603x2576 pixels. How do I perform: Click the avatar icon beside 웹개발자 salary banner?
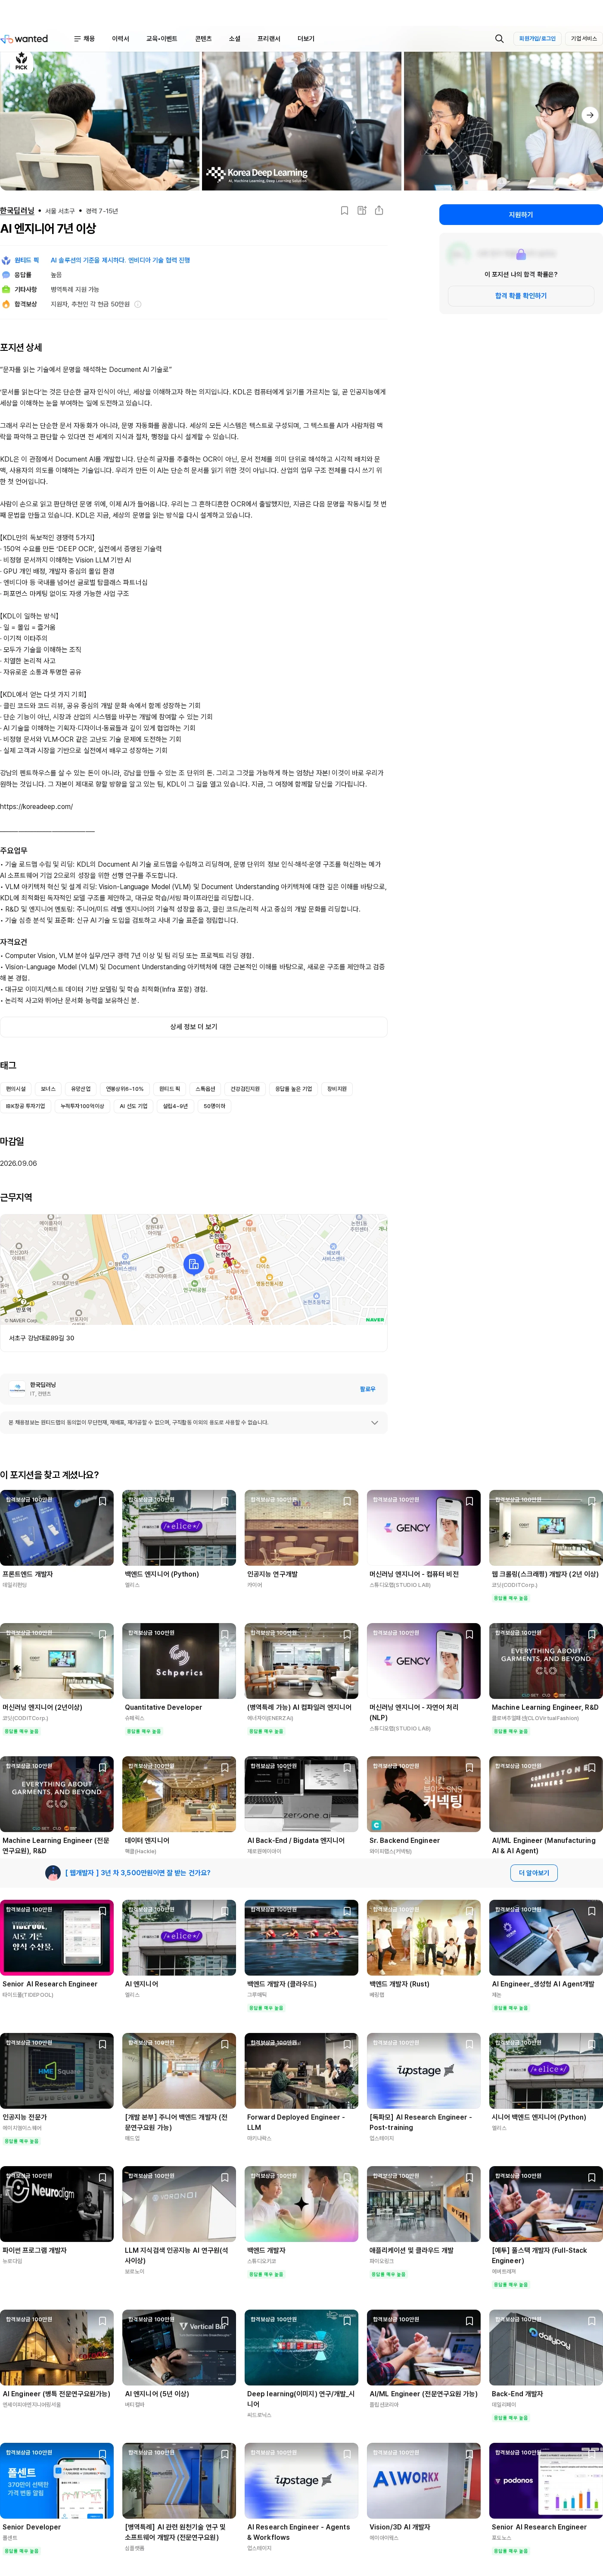coord(53,1873)
